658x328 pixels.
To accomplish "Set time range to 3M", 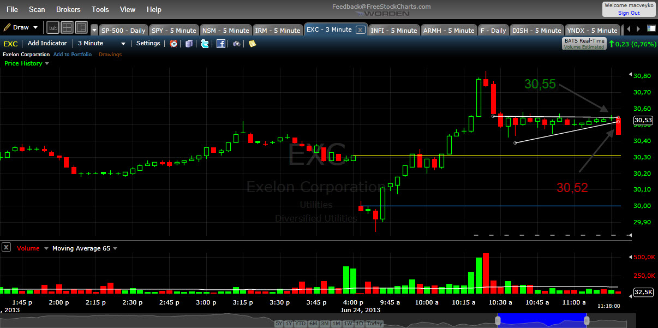I will coord(324,324).
